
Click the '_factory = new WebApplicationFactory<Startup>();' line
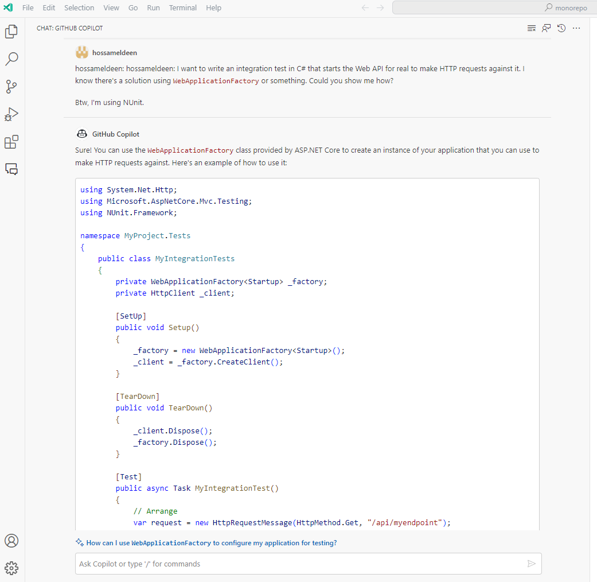pyautogui.click(x=239, y=350)
